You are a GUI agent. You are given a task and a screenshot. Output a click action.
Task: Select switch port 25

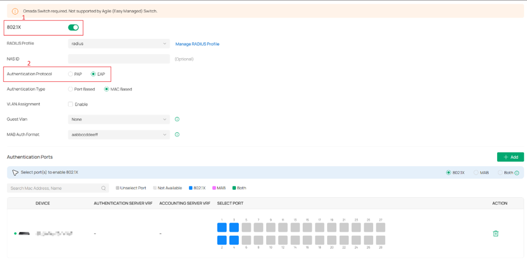368,227
